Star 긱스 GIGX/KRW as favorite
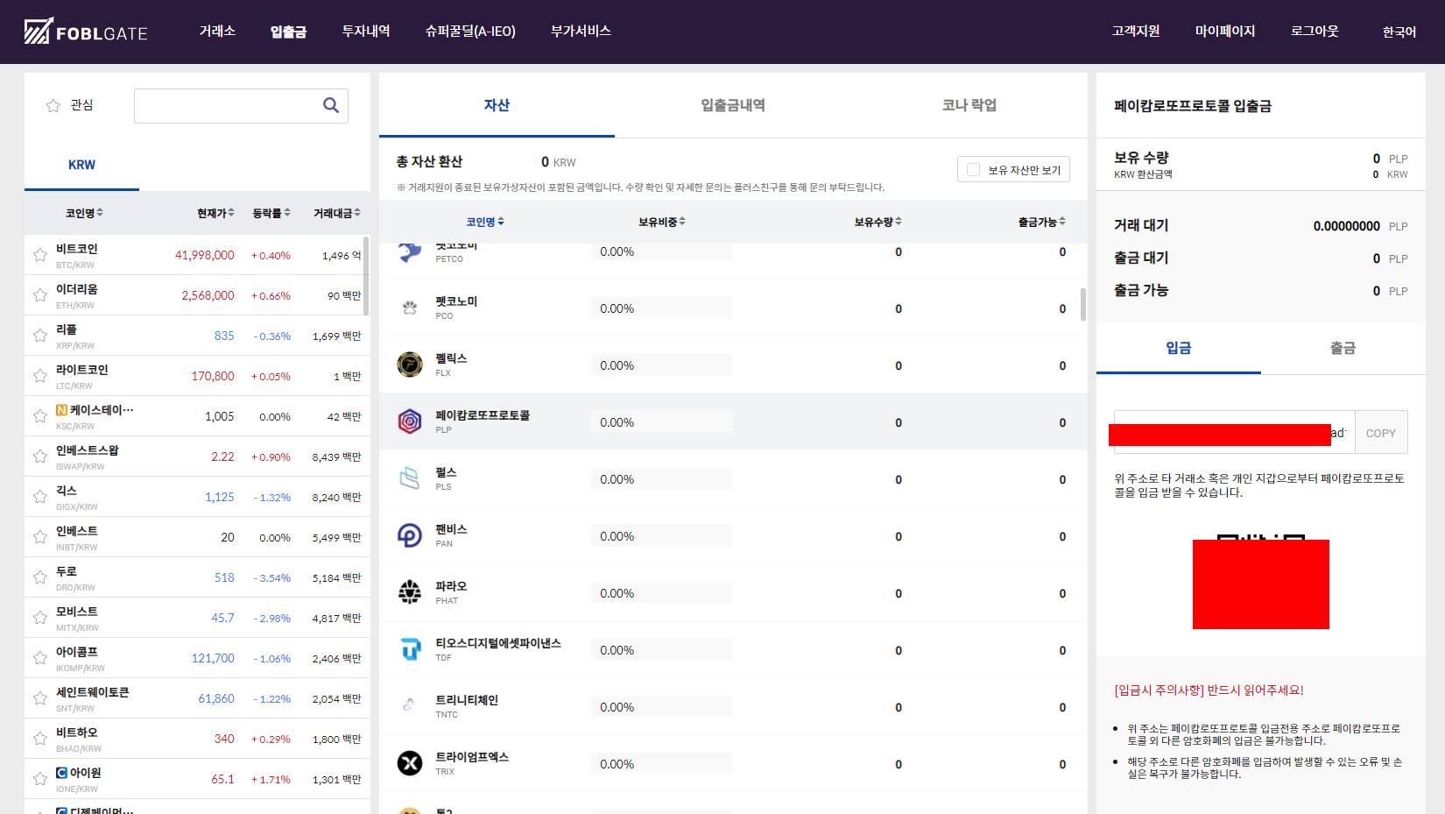1445x814 pixels. [39, 497]
